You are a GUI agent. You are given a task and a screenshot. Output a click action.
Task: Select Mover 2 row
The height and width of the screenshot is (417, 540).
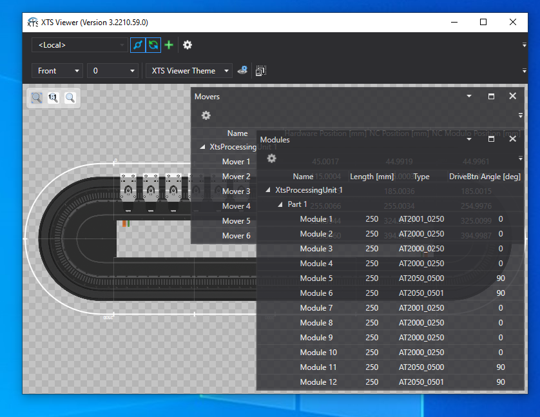[224, 177]
